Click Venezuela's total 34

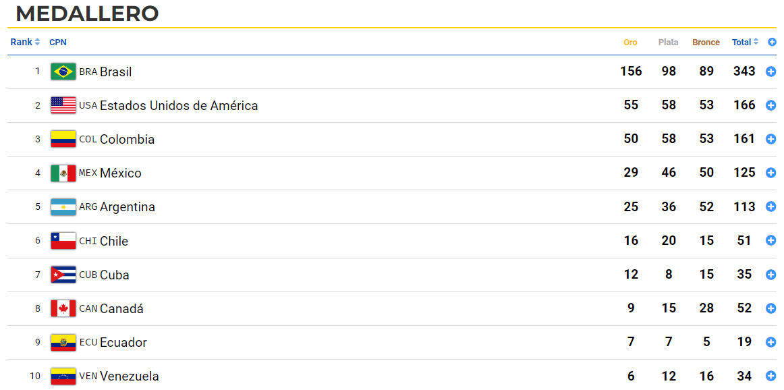(744, 376)
